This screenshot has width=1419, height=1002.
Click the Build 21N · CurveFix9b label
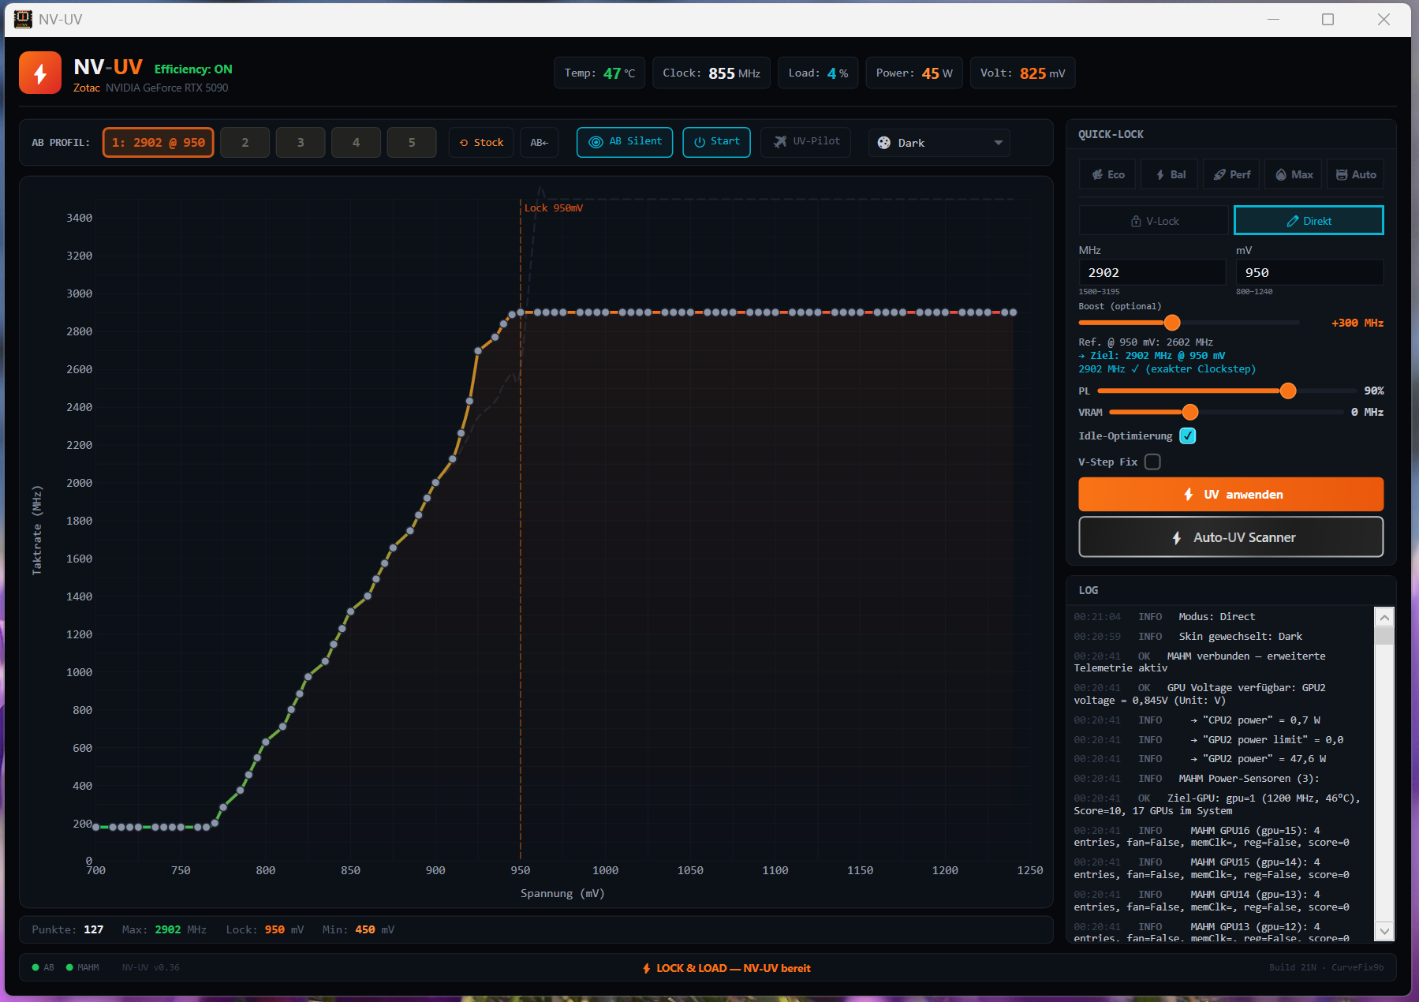pyautogui.click(x=1327, y=967)
